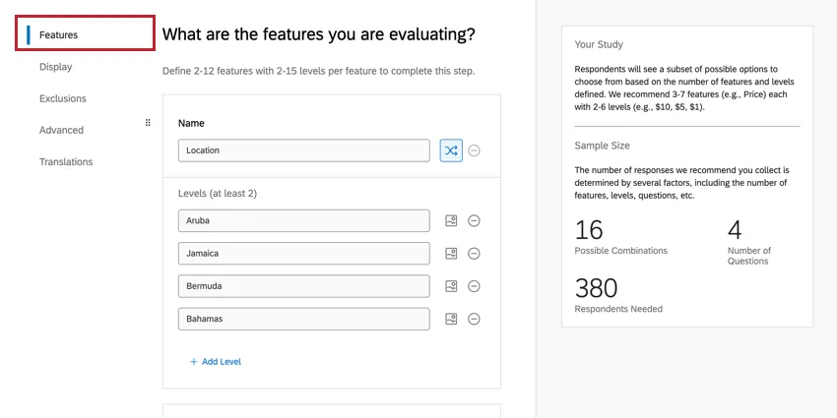This screenshot has width=837, height=418.
Task: Open the Advanced settings section
Action: (x=61, y=130)
